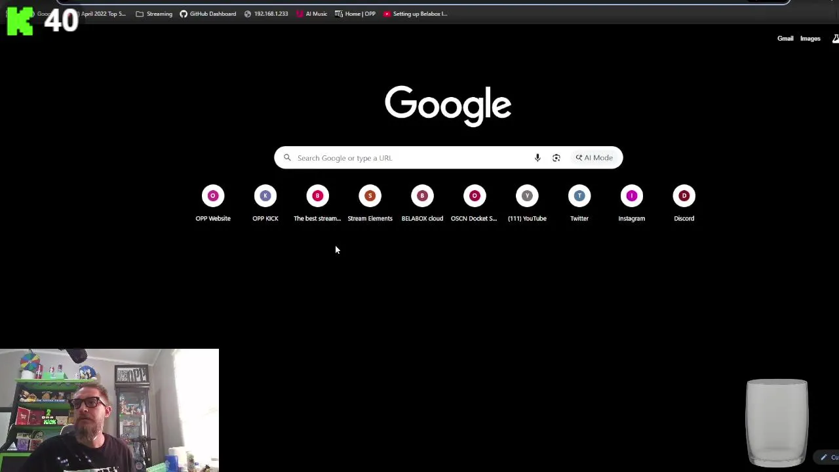Click the Google logo

click(x=448, y=106)
